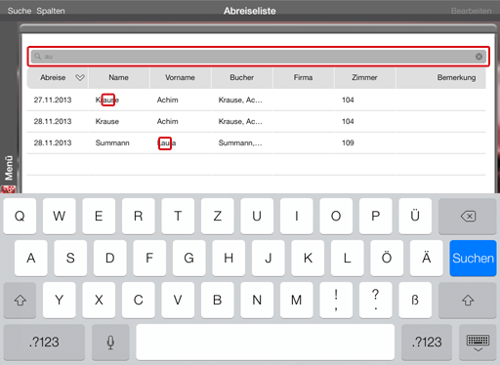Tap the right shift arrow key
This screenshot has height=365, width=500.
click(468, 300)
